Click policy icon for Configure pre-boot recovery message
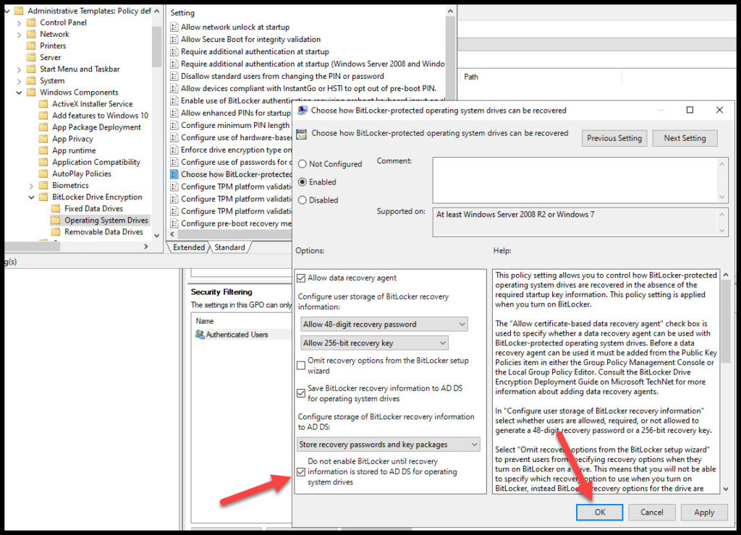Screen dimensions: 741x535 174,223
